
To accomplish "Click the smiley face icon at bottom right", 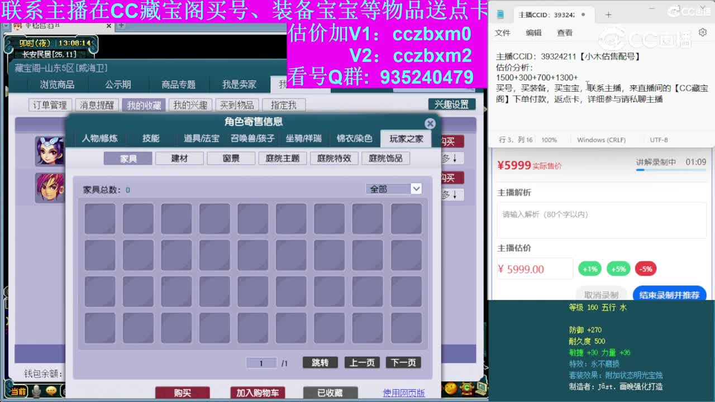I will tap(450, 388).
